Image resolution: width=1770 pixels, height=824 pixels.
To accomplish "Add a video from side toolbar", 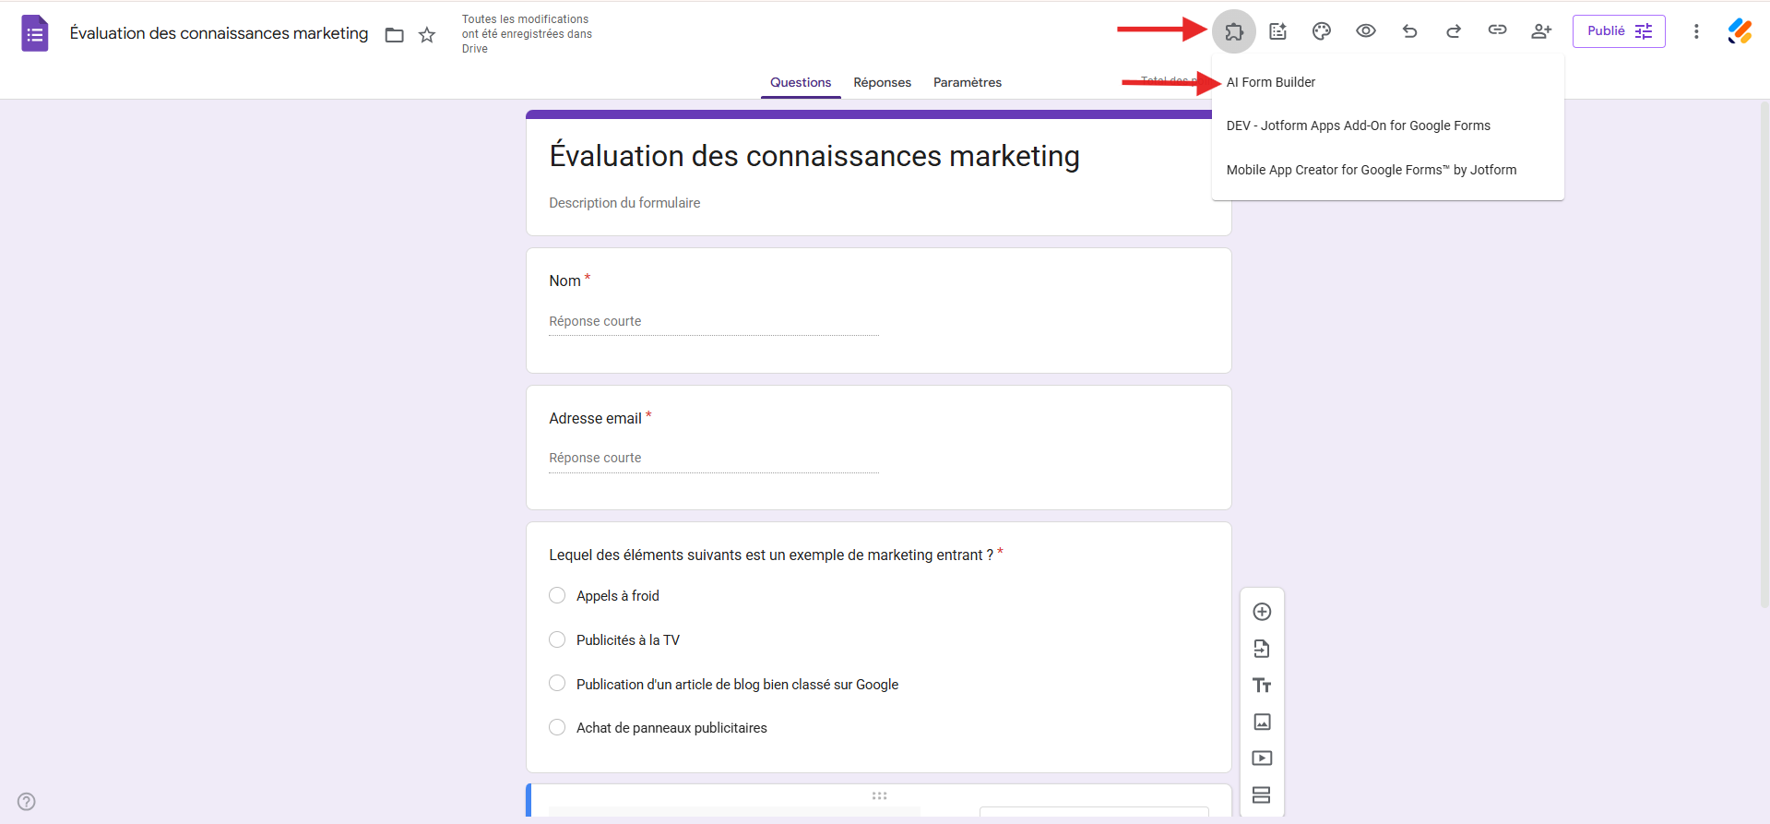I will 1262,758.
